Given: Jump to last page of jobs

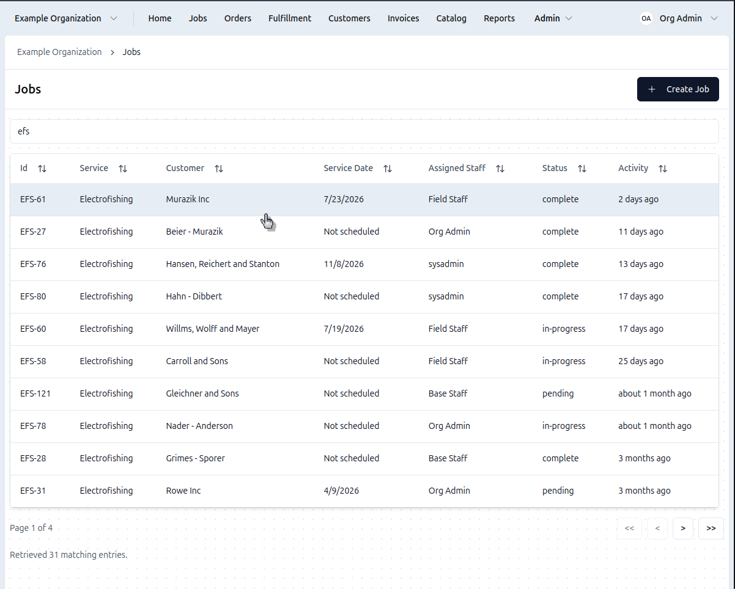Looking at the screenshot, I should pos(711,529).
